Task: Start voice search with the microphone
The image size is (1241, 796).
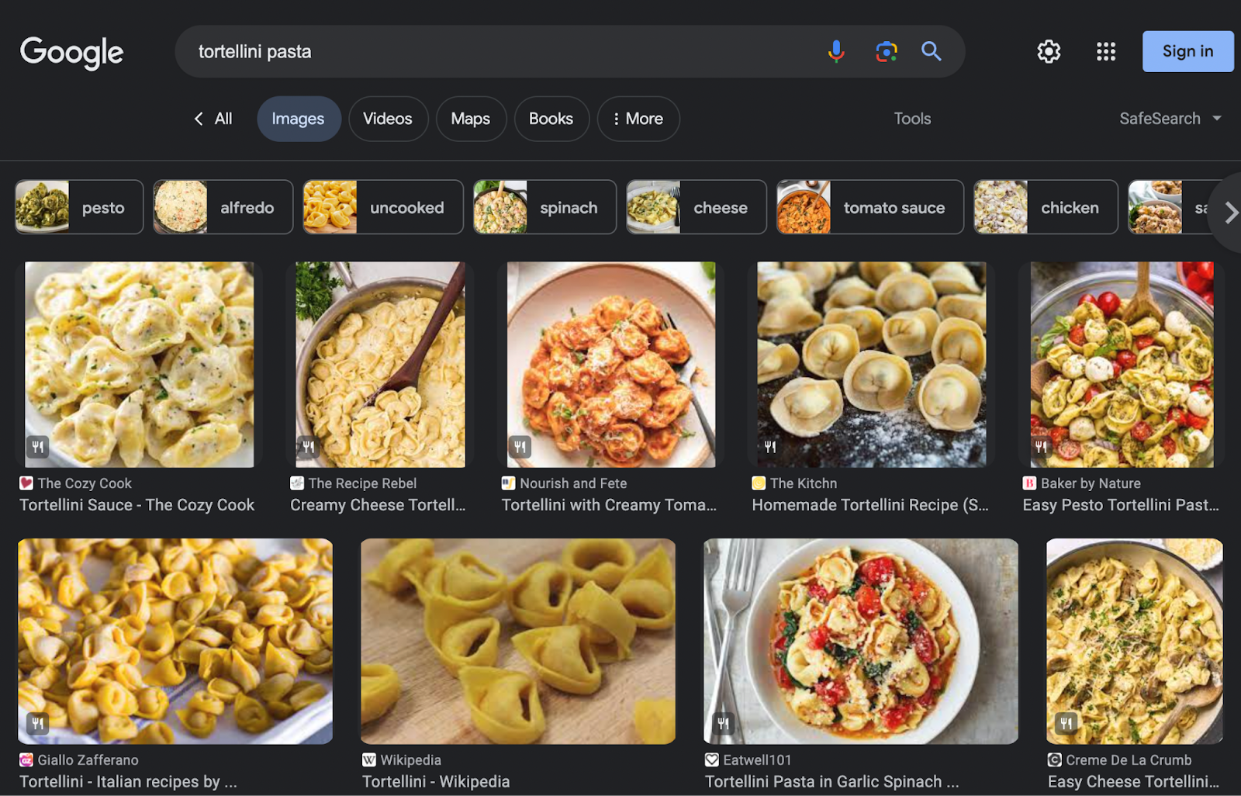Action: point(836,51)
